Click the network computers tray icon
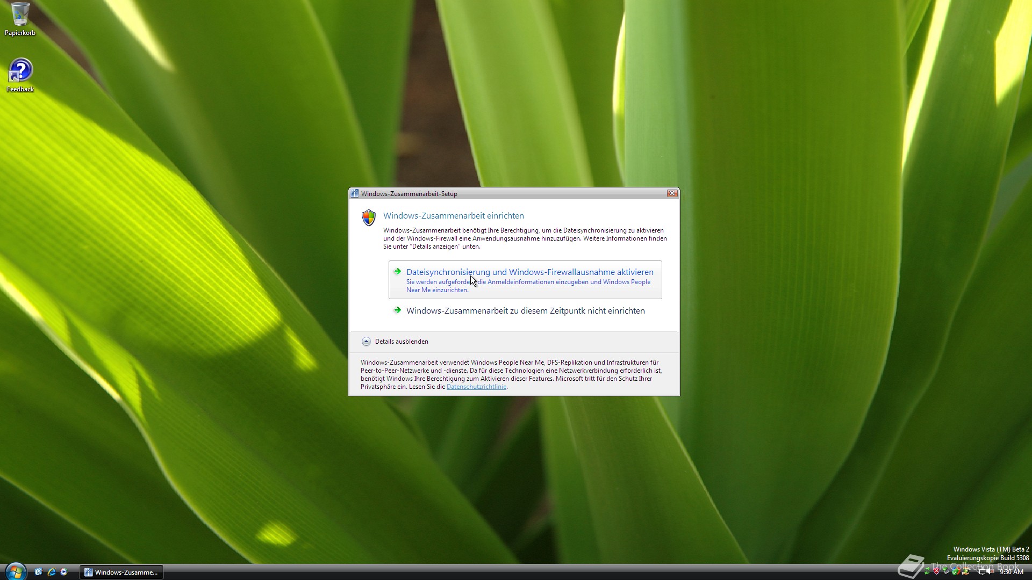This screenshot has width=1032, height=580. tap(981, 571)
